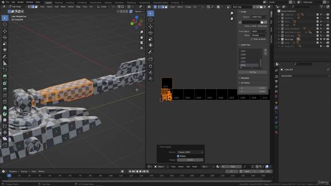Open the Alpha dropdown showing Straight
Screen dimensions: 331x186
[x=259, y=35]
